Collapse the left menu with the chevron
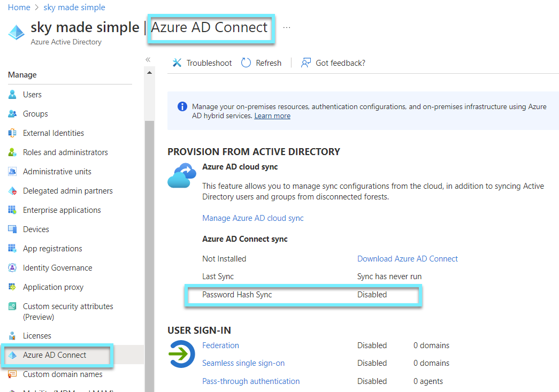This screenshot has width=559, height=392. click(148, 60)
